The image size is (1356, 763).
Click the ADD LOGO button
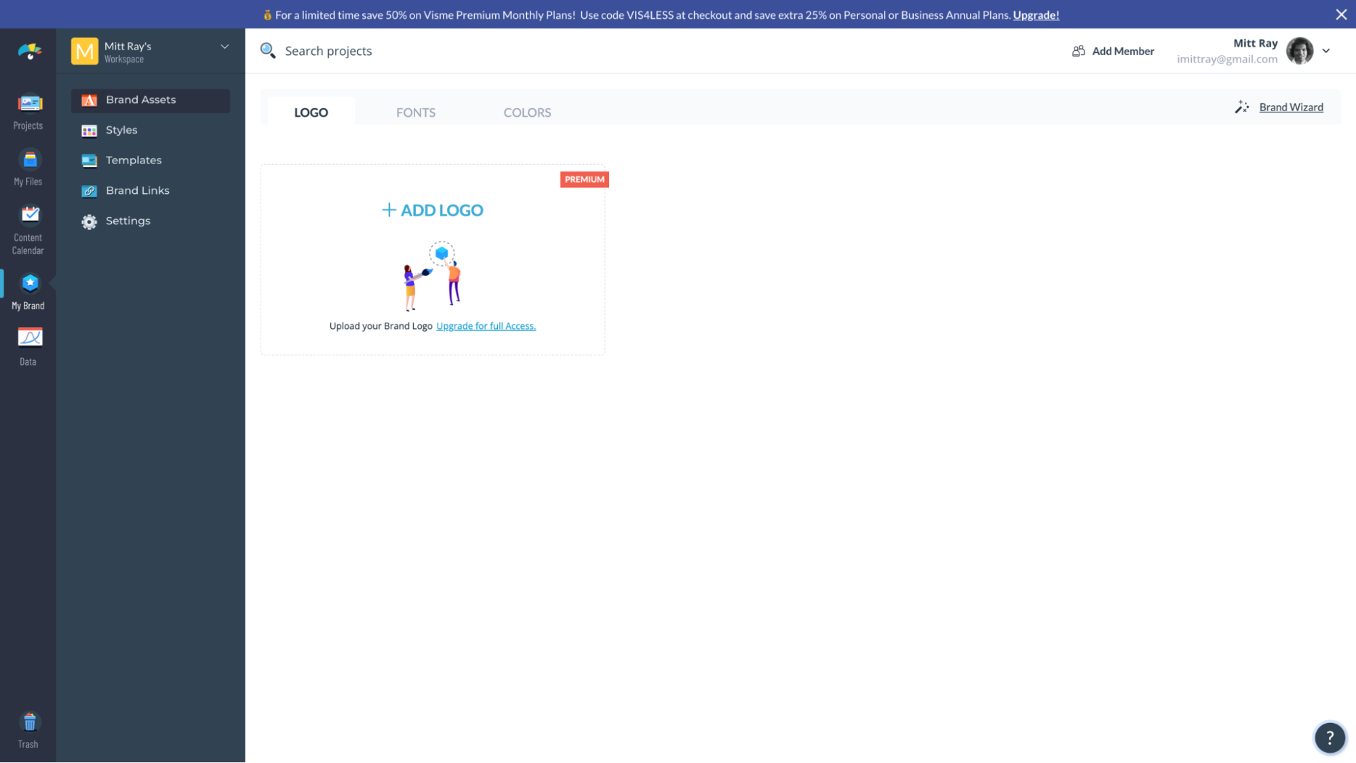click(432, 210)
